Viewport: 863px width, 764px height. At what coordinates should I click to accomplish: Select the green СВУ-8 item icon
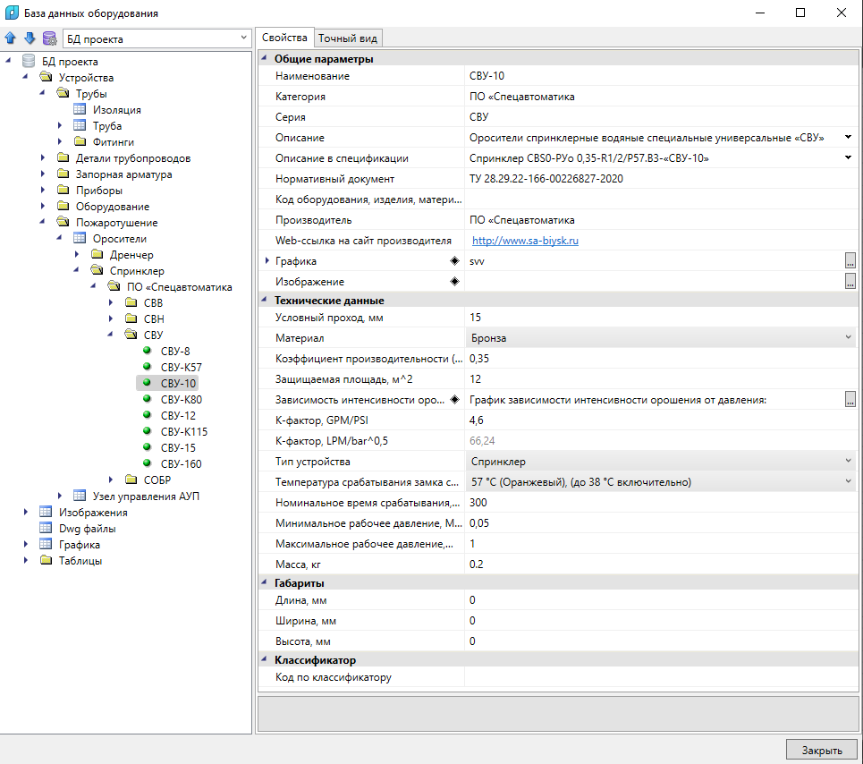tap(147, 350)
